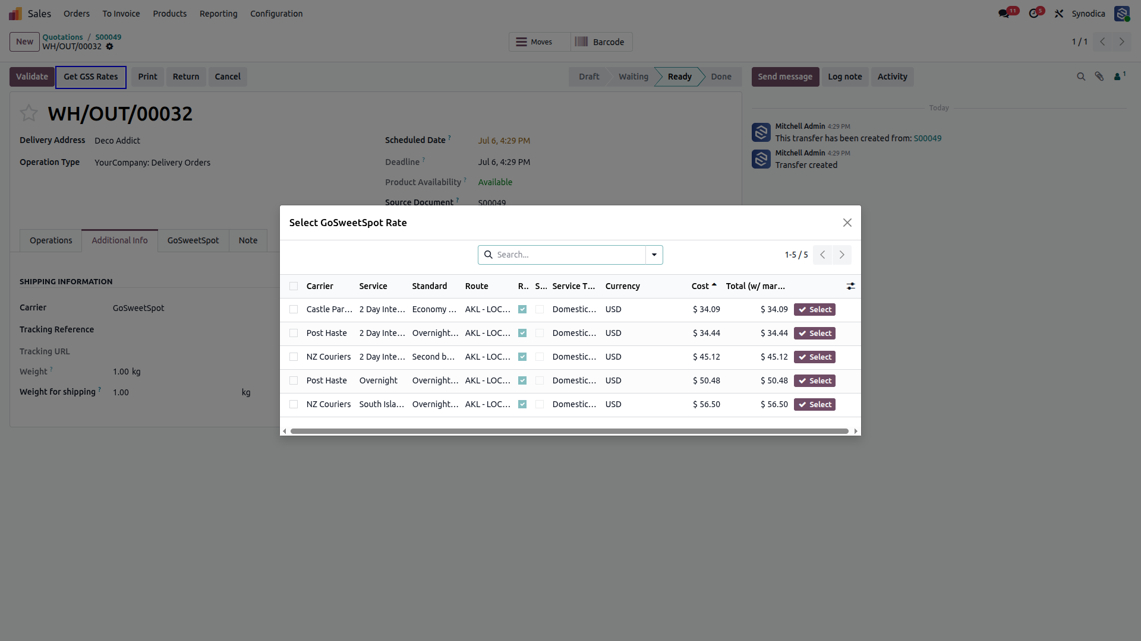Check the Castle Parcels row checkbox

click(x=294, y=309)
